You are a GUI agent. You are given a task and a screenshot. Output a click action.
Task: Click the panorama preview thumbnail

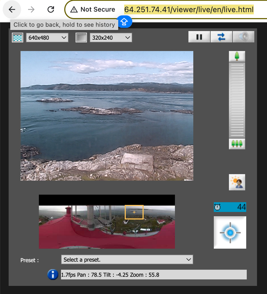[107, 222]
